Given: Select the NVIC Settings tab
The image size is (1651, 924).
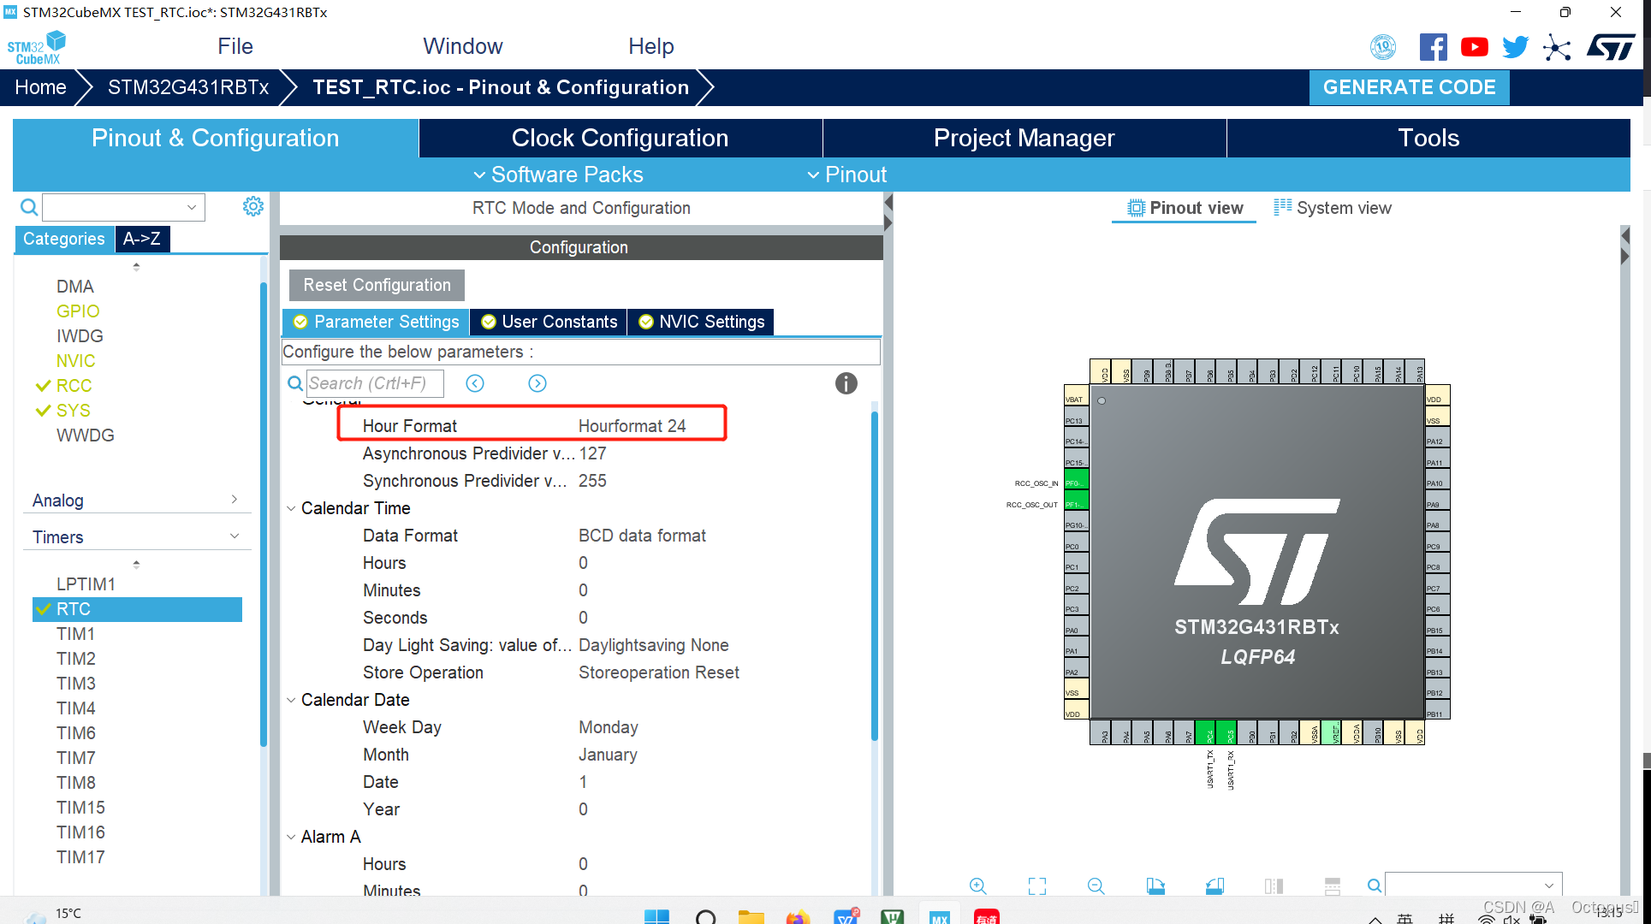Looking at the screenshot, I should 702,322.
